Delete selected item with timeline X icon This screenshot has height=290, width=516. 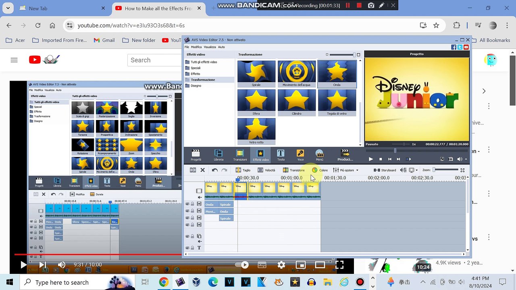pyautogui.click(x=203, y=170)
